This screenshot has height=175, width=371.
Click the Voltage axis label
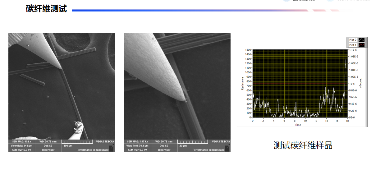pos(361,83)
